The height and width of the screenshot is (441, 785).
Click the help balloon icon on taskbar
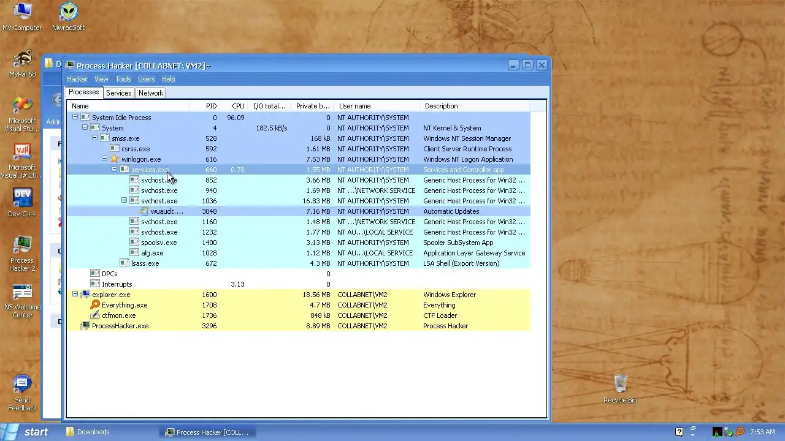coord(680,432)
